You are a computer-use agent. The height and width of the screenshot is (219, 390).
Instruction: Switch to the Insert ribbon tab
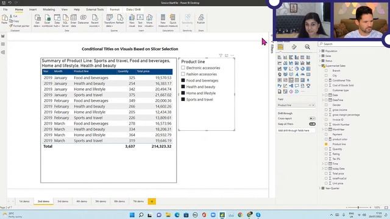[33, 10]
